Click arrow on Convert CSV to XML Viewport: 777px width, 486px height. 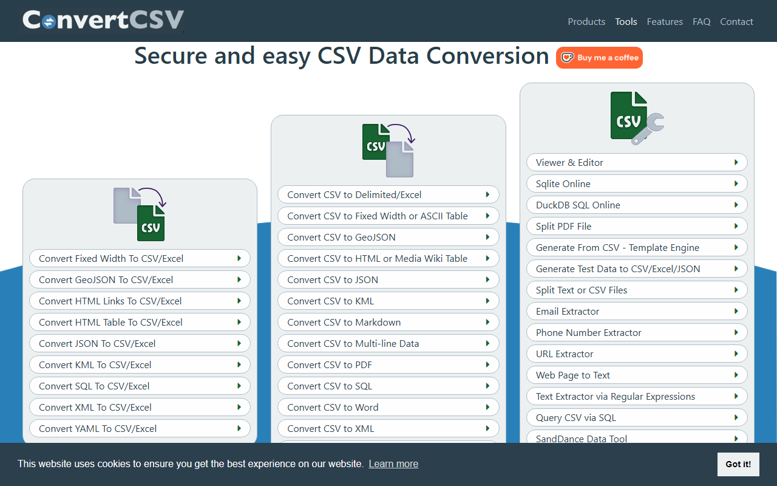pos(487,428)
